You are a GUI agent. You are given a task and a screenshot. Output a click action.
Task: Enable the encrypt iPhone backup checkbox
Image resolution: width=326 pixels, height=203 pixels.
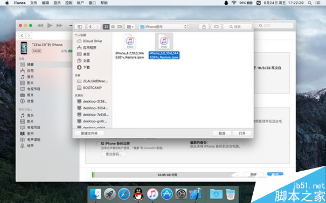pos(98,144)
